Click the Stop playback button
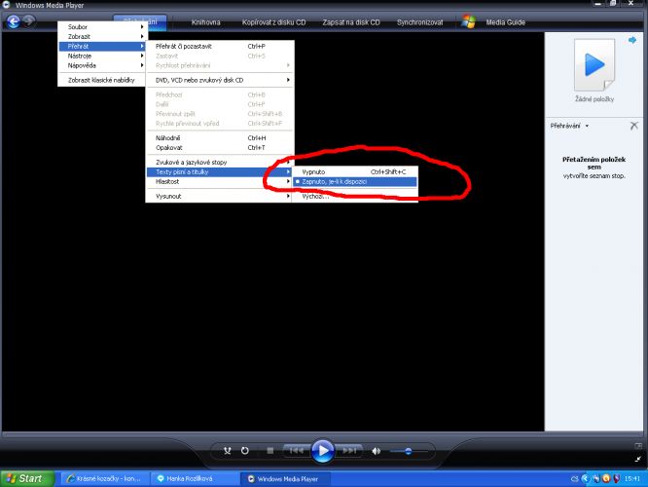The image size is (648, 487). (x=270, y=451)
